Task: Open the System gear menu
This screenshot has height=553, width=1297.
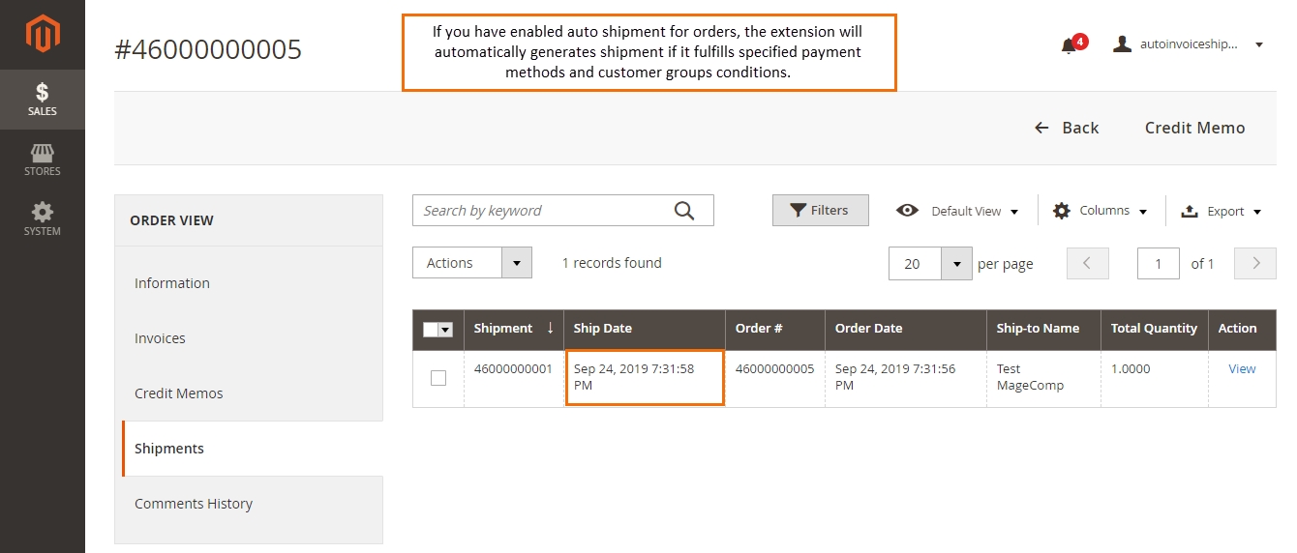Action: (x=43, y=219)
